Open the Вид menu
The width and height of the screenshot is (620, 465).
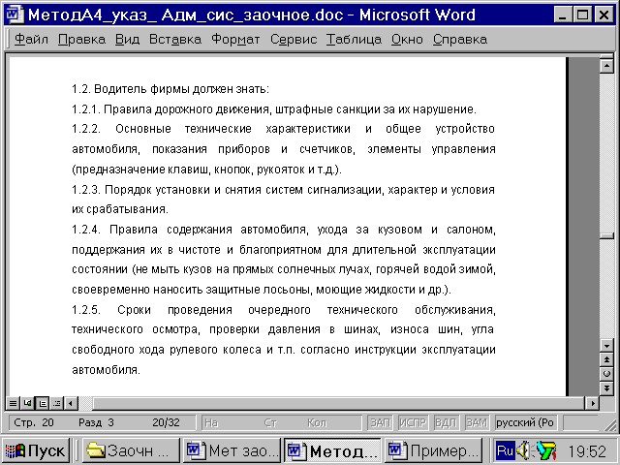click(x=127, y=40)
